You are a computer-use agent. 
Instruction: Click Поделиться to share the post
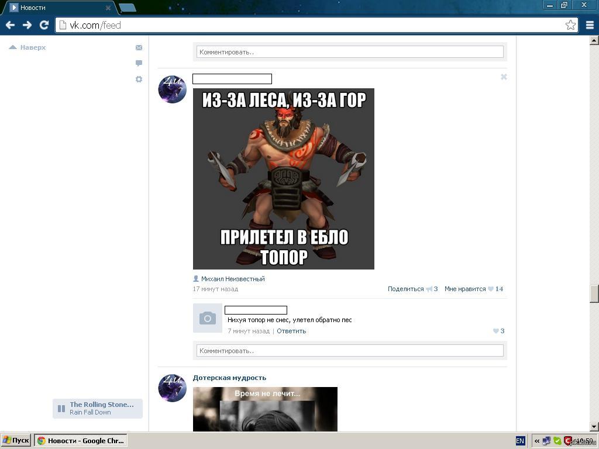406,289
